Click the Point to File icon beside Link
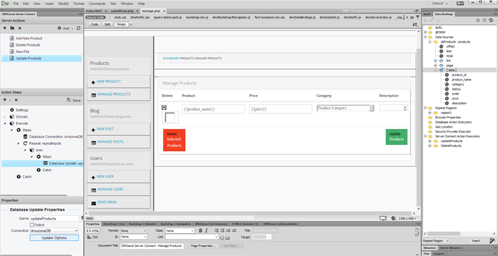The image size is (498, 256). pos(222,237)
